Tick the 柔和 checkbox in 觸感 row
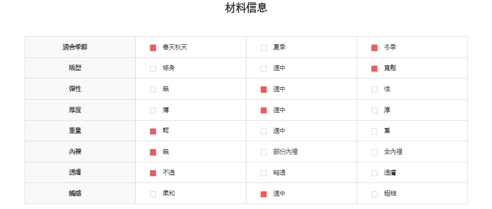Image resolution: width=492 pixels, height=209 pixels. 153,194
